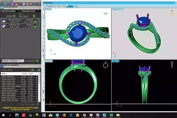Select the Yellow Gold:10KY row

[x=20, y=79]
